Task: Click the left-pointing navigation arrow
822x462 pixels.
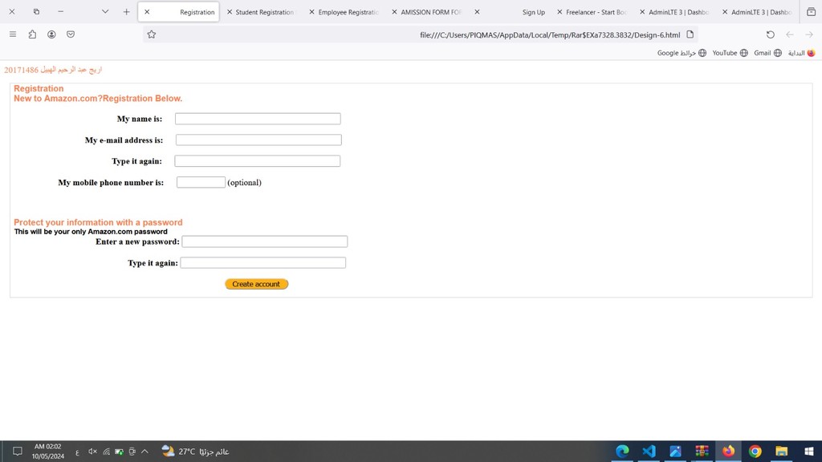Action: [x=790, y=34]
